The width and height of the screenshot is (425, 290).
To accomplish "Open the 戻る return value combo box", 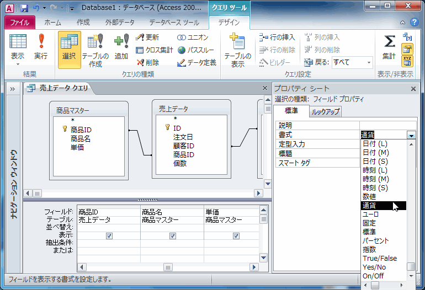I will click(x=352, y=62).
